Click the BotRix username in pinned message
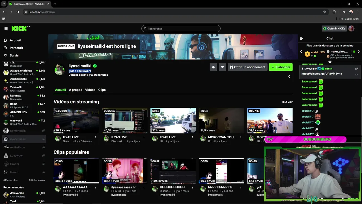 [329, 69]
